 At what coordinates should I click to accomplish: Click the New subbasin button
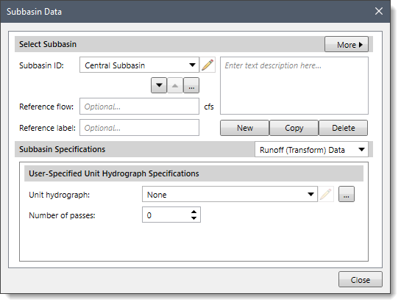point(245,128)
